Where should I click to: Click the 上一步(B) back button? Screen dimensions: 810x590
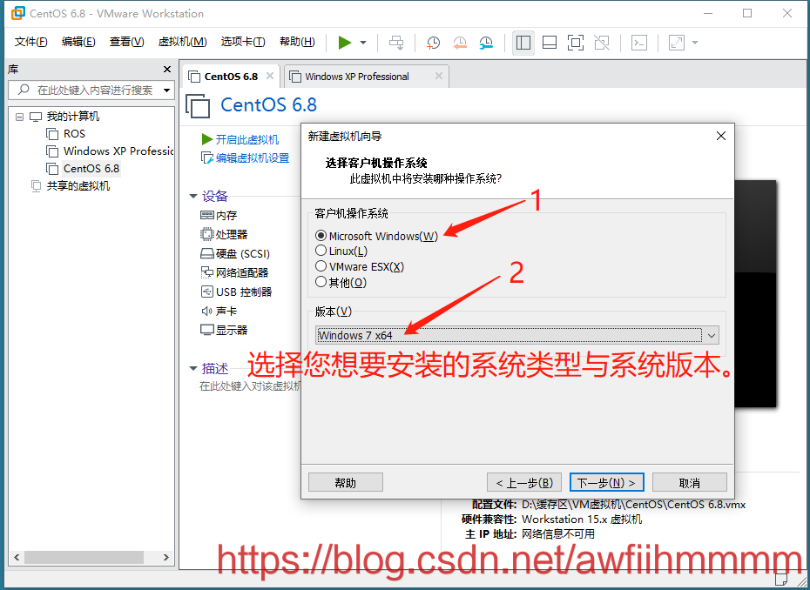pyautogui.click(x=523, y=483)
